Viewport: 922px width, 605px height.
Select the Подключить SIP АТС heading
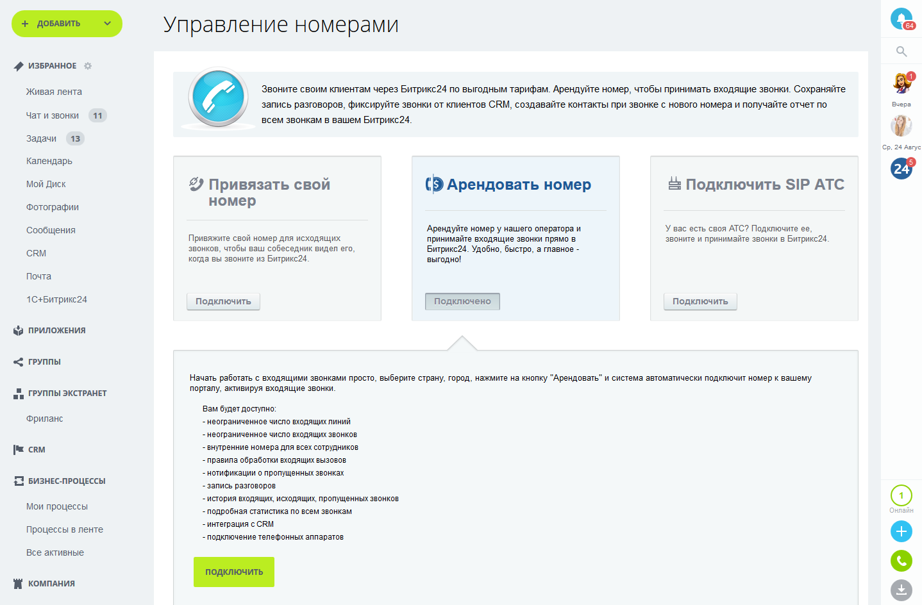765,185
